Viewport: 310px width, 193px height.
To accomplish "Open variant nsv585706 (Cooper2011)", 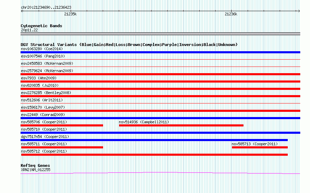I will (44, 122).
